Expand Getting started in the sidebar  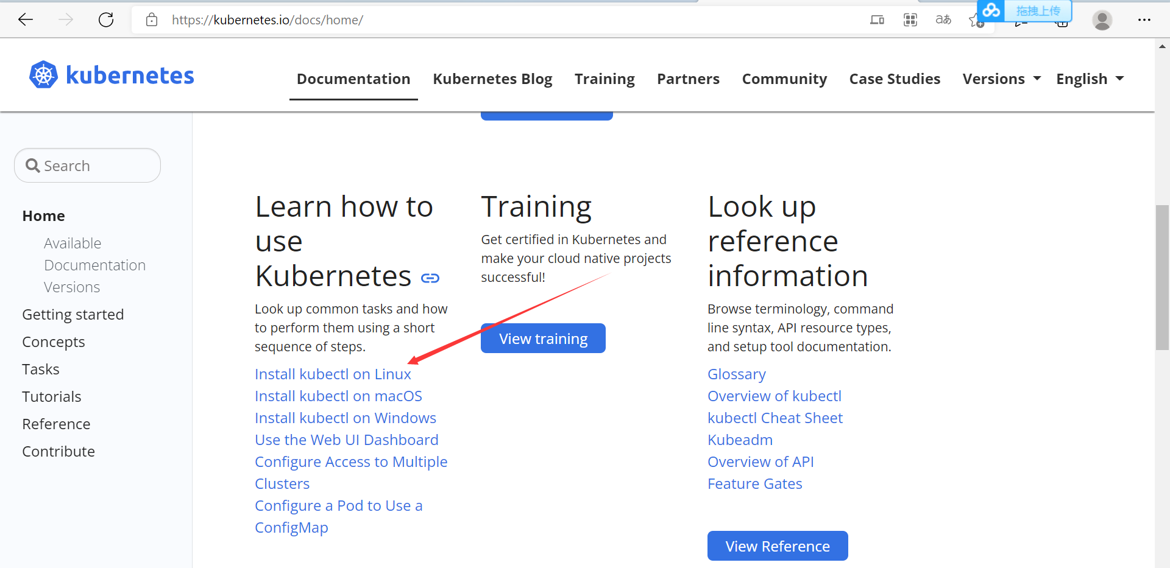click(x=73, y=315)
